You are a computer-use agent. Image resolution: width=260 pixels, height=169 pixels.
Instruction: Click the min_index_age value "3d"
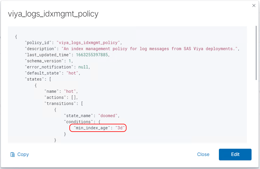pos(120,128)
